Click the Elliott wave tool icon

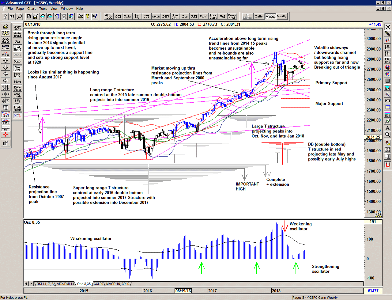(x=6, y=54)
